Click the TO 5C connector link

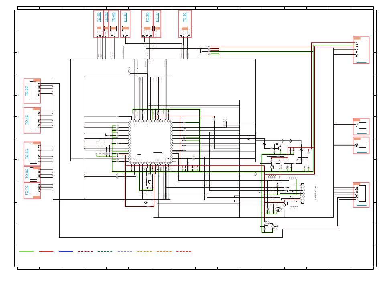pyautogui.click(x=27, y=154)
